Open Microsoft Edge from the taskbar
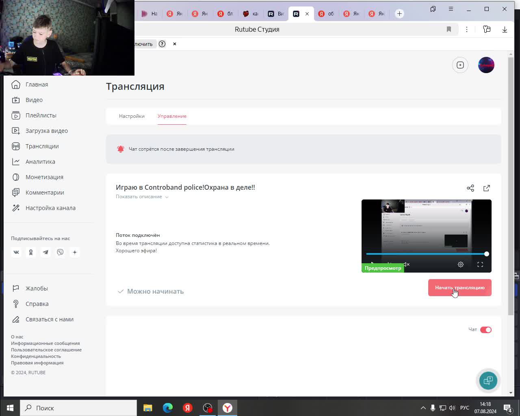Image resolution: width=520 pixels, height=416 pixels. [168, 408]
